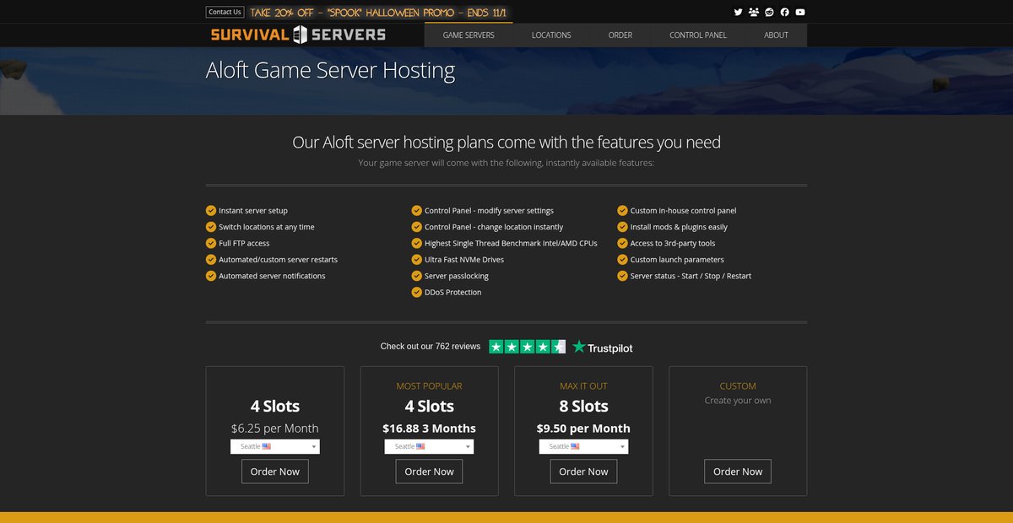Click the 'CUSTOM' plan label

pos(738,386)
